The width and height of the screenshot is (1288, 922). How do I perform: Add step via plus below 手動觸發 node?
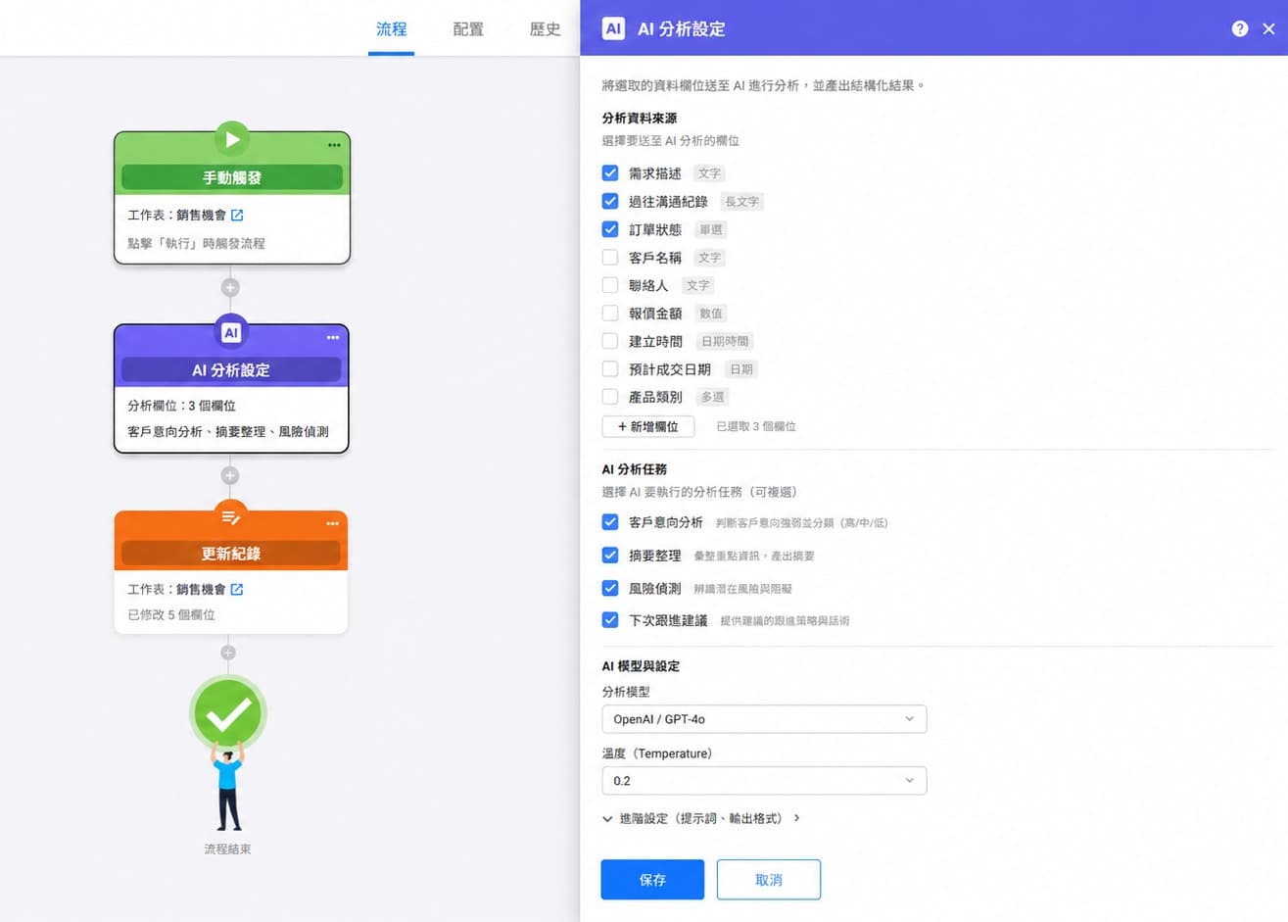click(230, 287)
